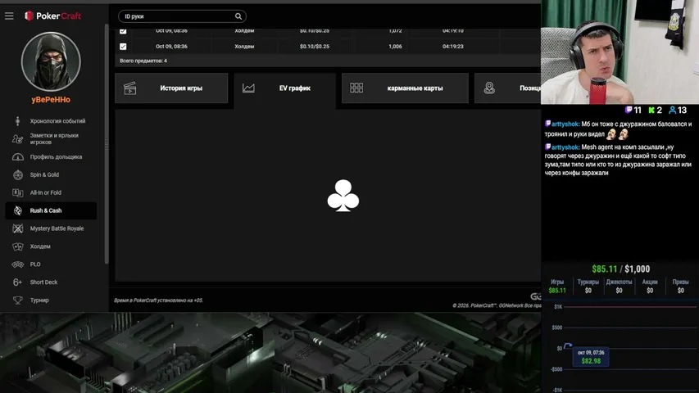Screen dimensions: 699x393
Task: Click the Профиль дольщика icon
Action: [17, 157]
